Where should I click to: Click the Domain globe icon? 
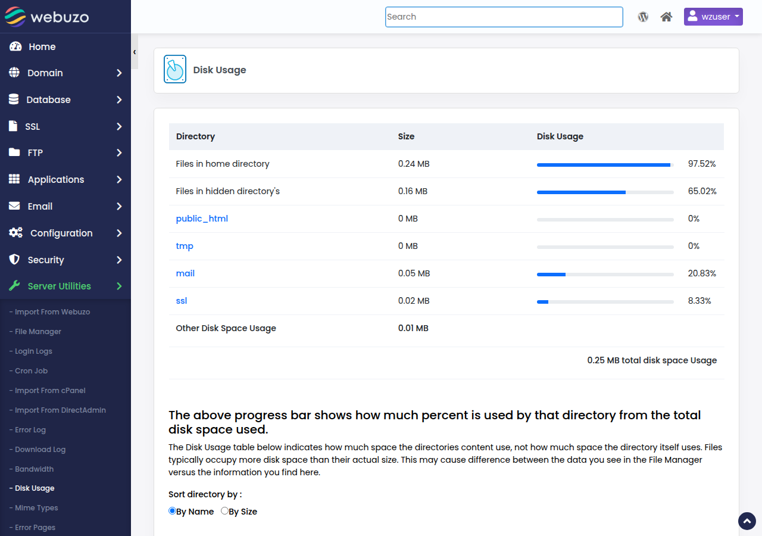click(14, 73)
